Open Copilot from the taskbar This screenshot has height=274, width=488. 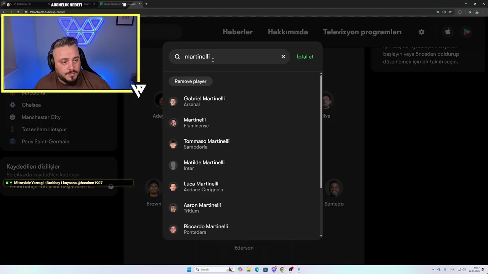tap(240, 269)
